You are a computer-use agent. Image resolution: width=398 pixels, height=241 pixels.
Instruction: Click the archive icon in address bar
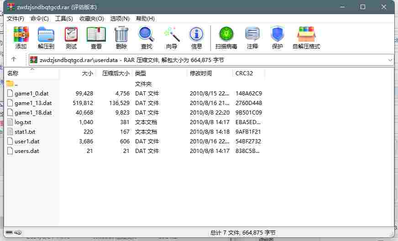coord(34,60)
